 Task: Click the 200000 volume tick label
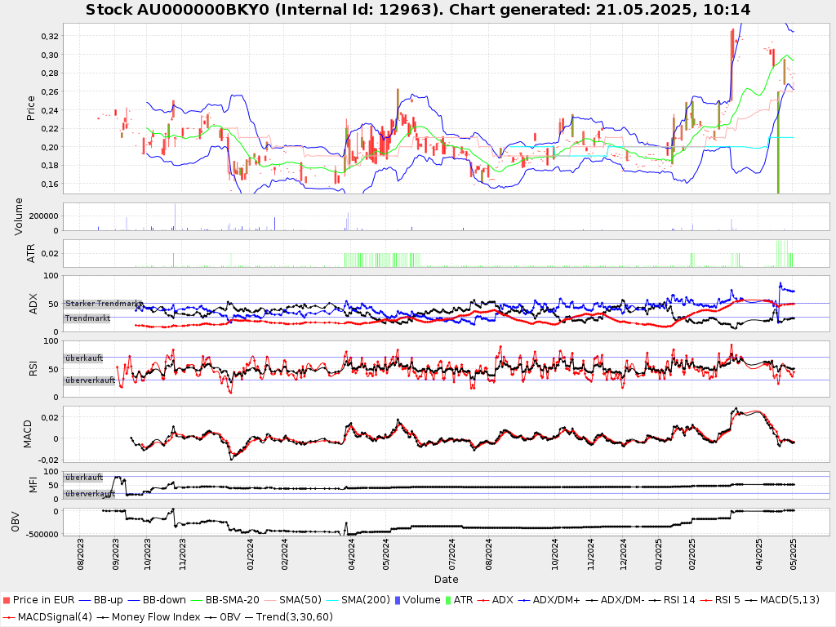(44, 216)
